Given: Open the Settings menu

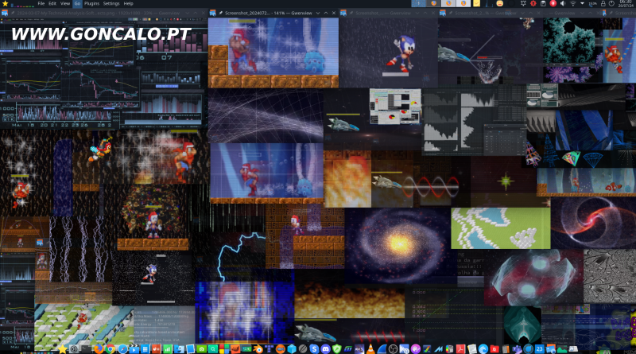Looking at the screenshot, I should (x=111, y=4).
